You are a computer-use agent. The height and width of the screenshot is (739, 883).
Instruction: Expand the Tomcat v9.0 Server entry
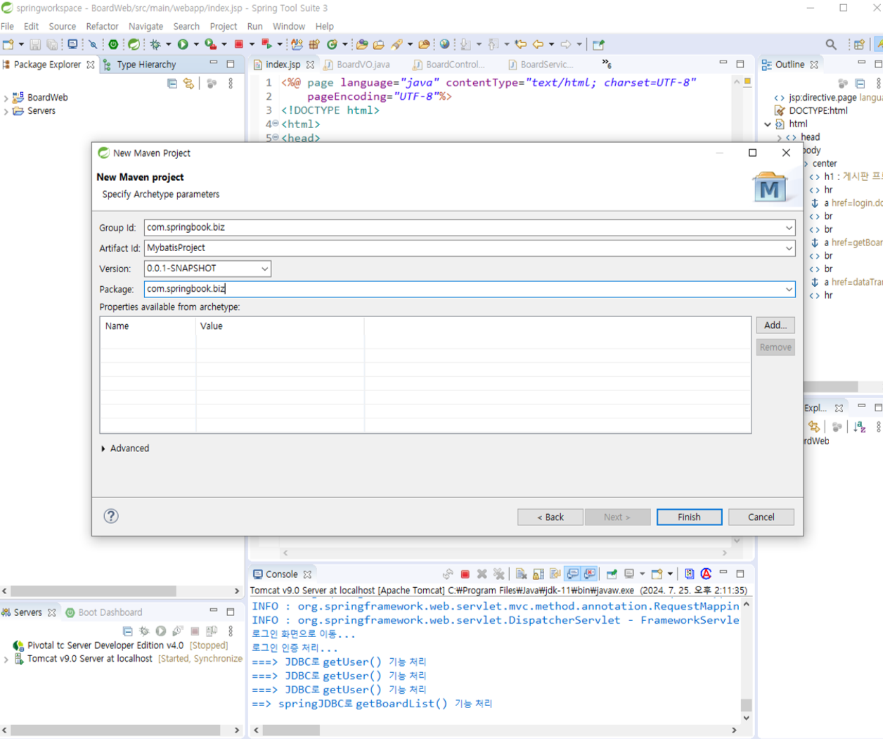(x=6, y=660)
